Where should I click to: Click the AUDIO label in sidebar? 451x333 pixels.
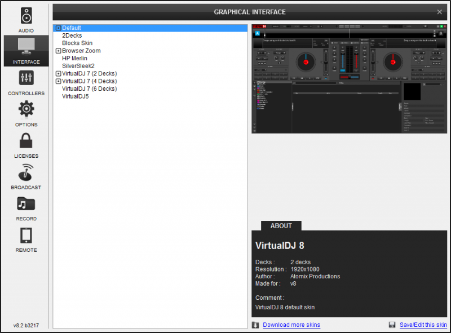coord(26,30)
